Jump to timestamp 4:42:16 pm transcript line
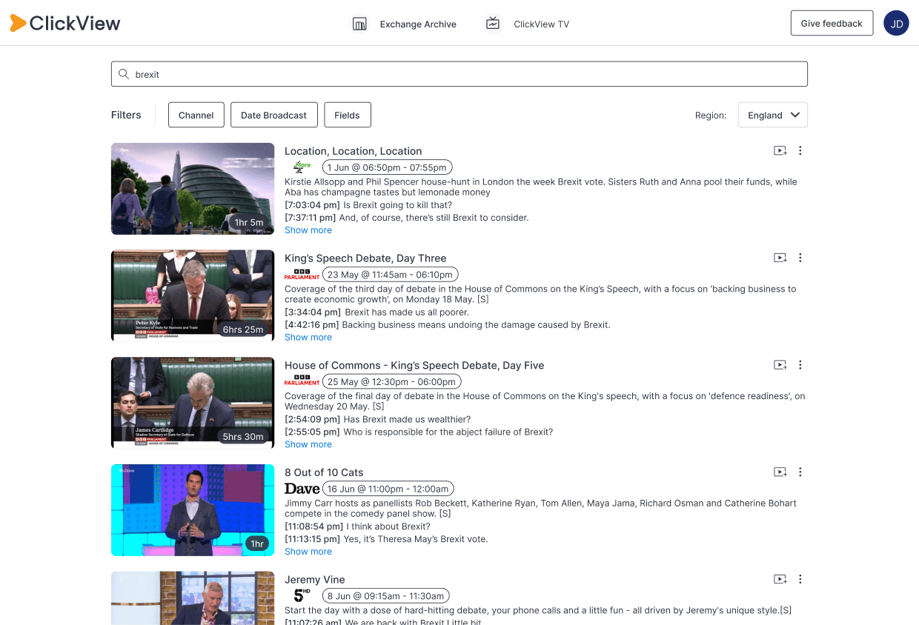The width and height of the screenshot is (919, 625). (448, 325)
